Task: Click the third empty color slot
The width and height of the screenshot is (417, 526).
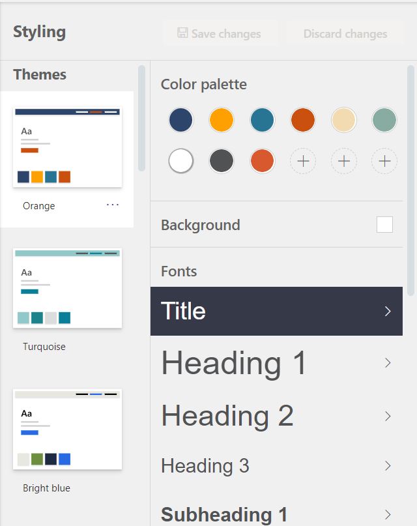Action: [x=384, y=161]
